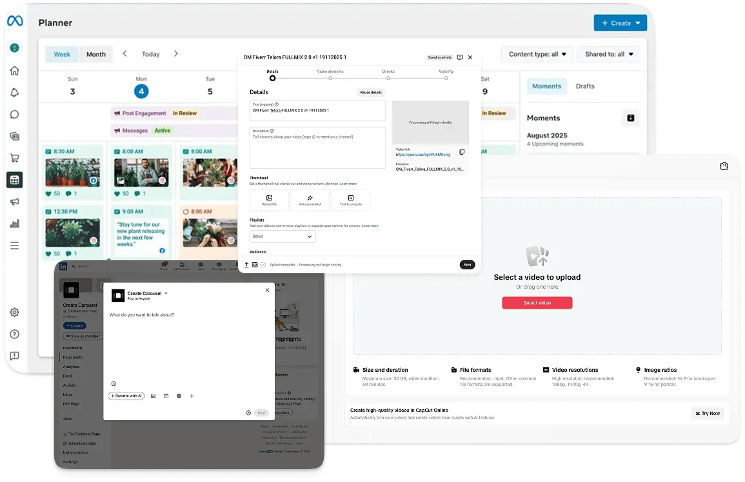Viewport: 745px width, 482px height.
Task: Click the add moment icon beside Moments heading
Action: tap(630, 118)
